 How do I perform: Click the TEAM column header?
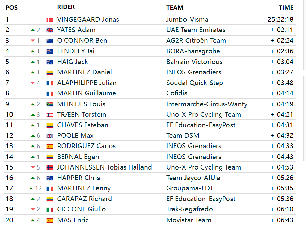point(175,7)
